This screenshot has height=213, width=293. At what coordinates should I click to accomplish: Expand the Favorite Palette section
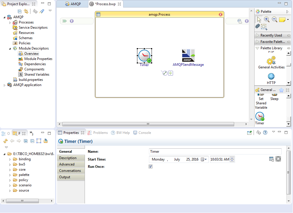pos(257,42)
